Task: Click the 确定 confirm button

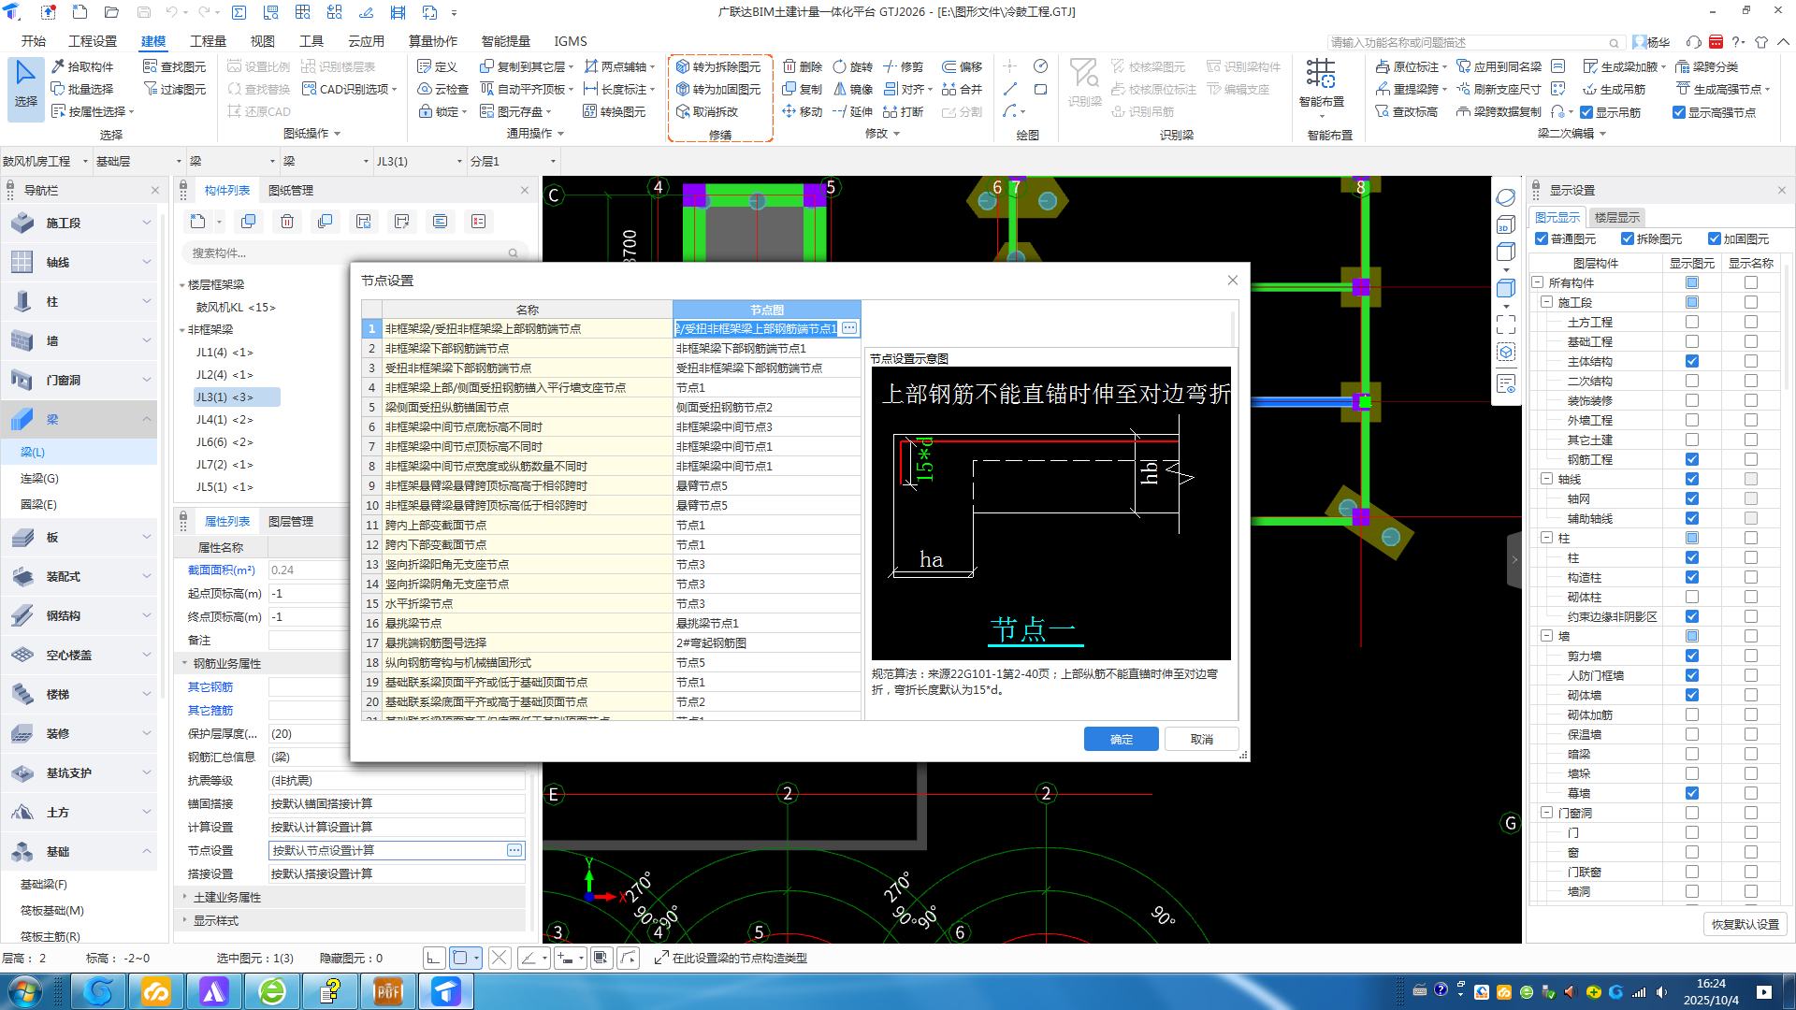Action: [x=1121, y=739]
